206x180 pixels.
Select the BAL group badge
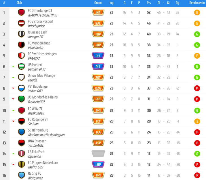coord(98,23)
